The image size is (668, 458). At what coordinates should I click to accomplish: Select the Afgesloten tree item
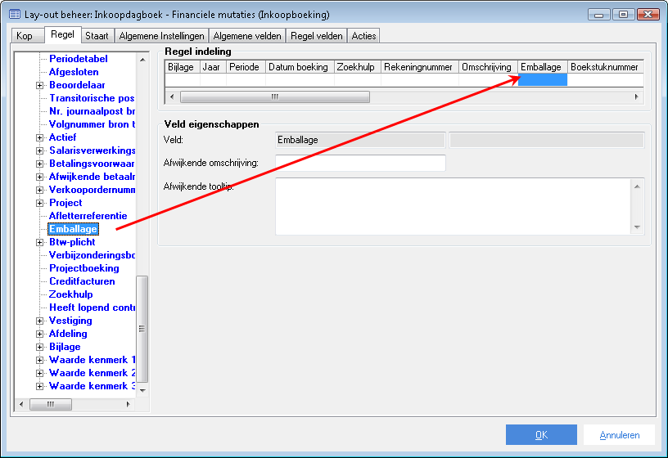click(x=74, y=72)
